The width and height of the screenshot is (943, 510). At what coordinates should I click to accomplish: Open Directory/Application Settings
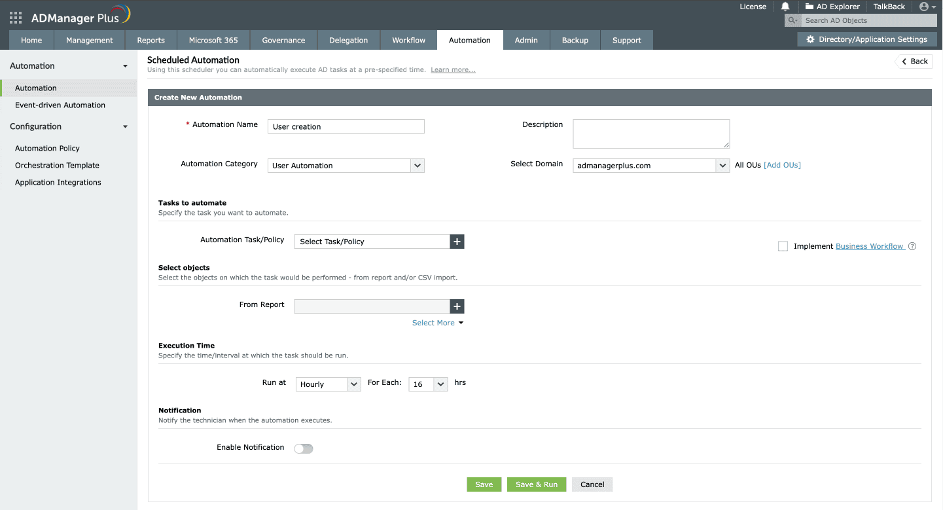pyautogui.click(x=866, y=39)
